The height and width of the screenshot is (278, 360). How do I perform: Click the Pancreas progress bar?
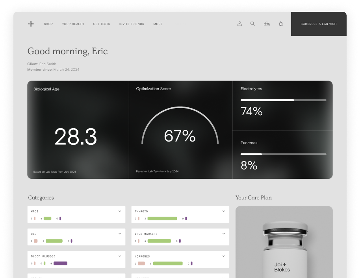click(x=283, y=154)
